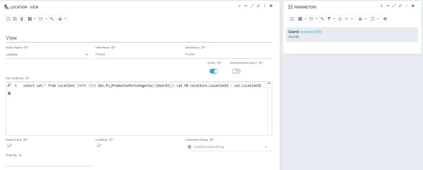This screenshot has height=170, width=423.
Task: Open list dropdown arrow in Location-View toolbar
Action: pos(46,19)
